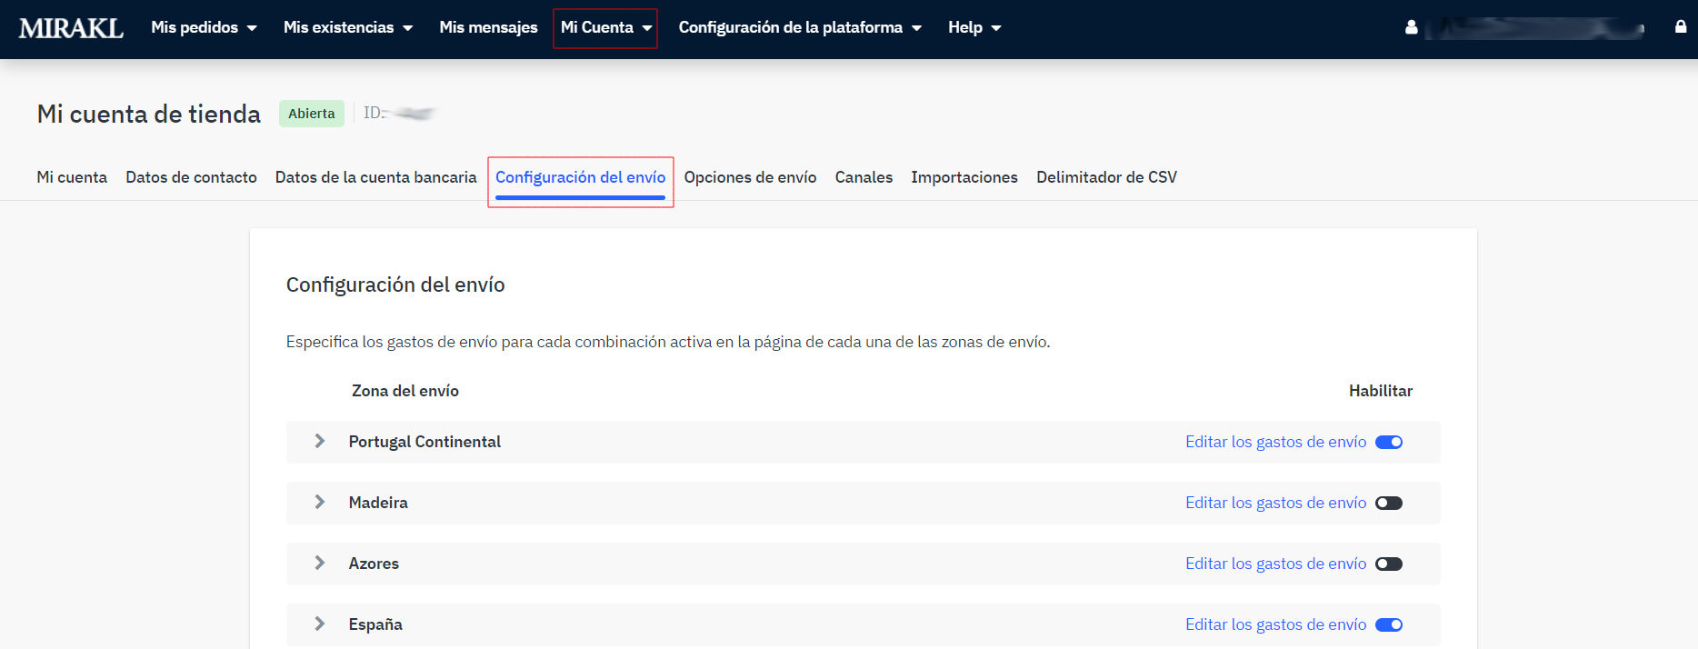Turn off the España shipping toggle
Image resolution: width=1698 pixels, height=649 pixels.
click(1388, 625)
